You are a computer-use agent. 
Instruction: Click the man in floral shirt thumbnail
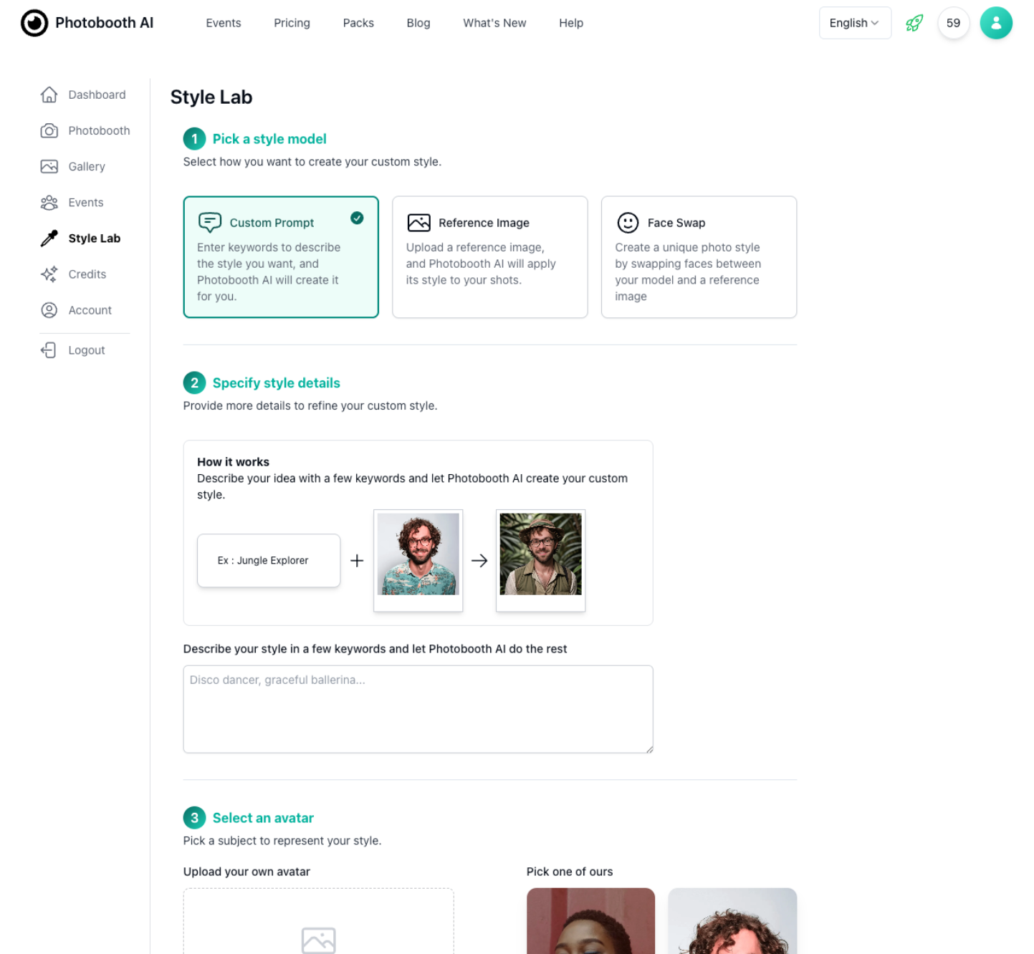[418, 560]
